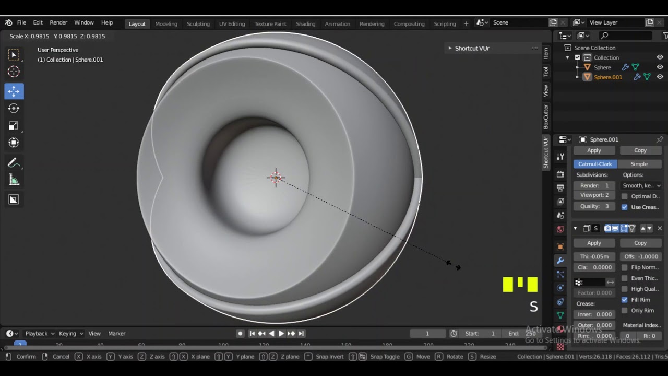This screenshot has height=376, width=668.
Task: Collapse the Solidify modifier panel
Action: tap(575, 228)
